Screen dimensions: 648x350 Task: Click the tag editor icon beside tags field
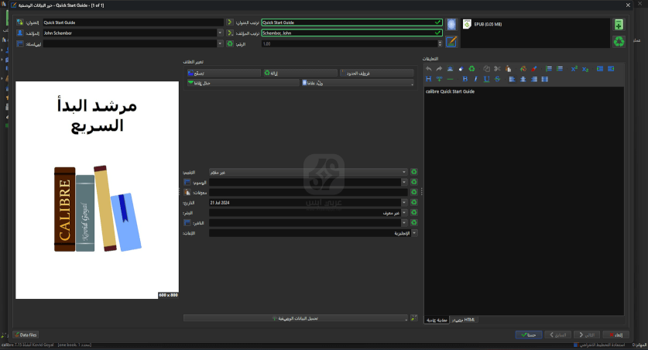pos(187,182)
